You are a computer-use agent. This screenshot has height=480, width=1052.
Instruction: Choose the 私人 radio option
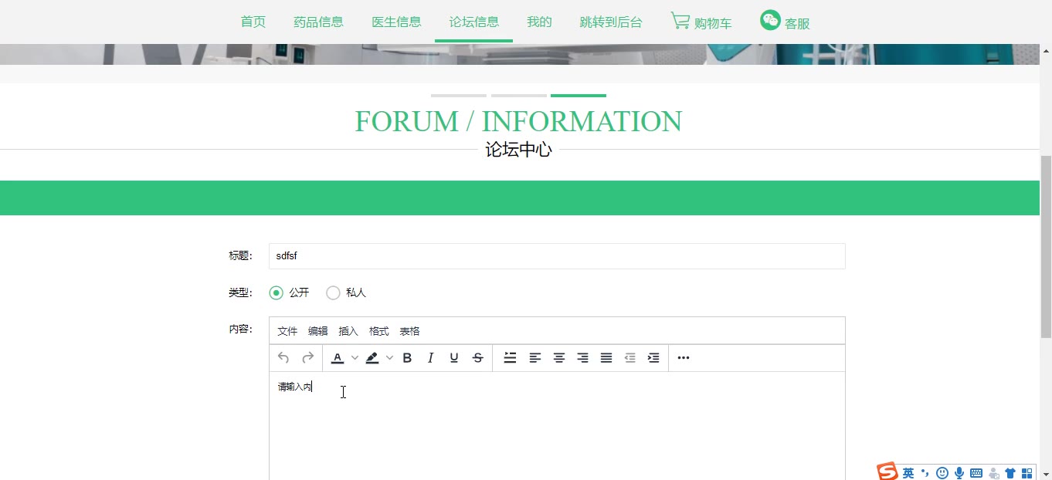pyautogui.click(x=334, y=293)
